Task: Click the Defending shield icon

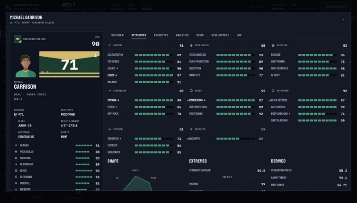Action: [273, 91]
